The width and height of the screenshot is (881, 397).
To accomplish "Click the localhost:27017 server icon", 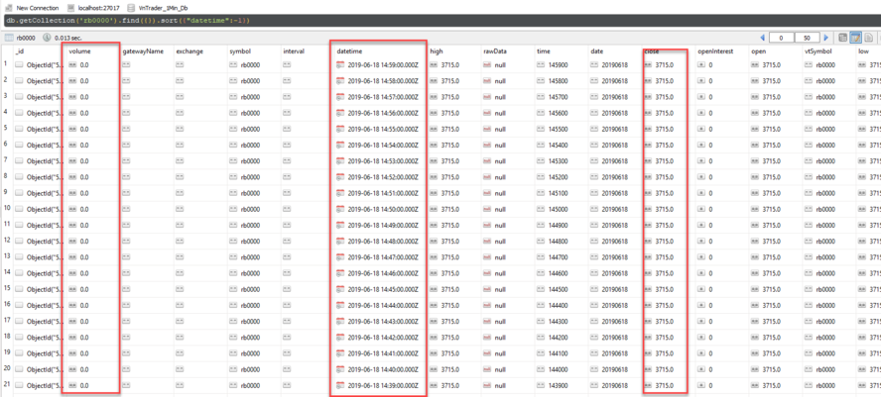I will click(72, 7).
